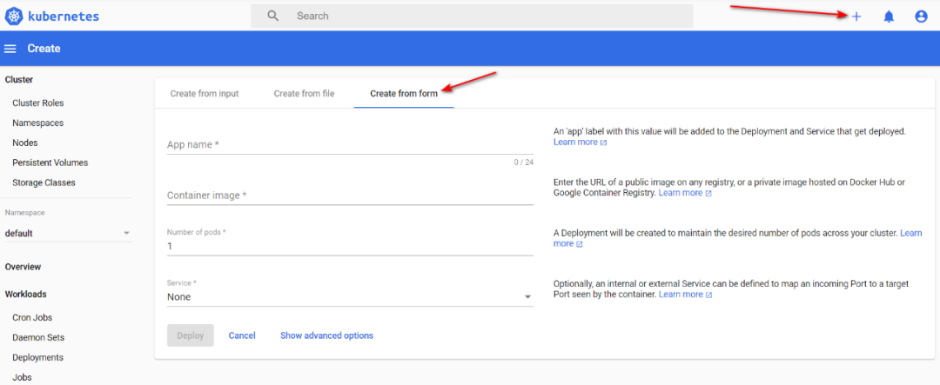Click the plus create resource icon
940x385 pixels.
856,17
